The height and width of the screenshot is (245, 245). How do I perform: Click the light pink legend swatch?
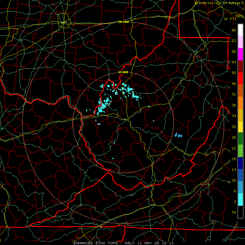click(240, 42)
